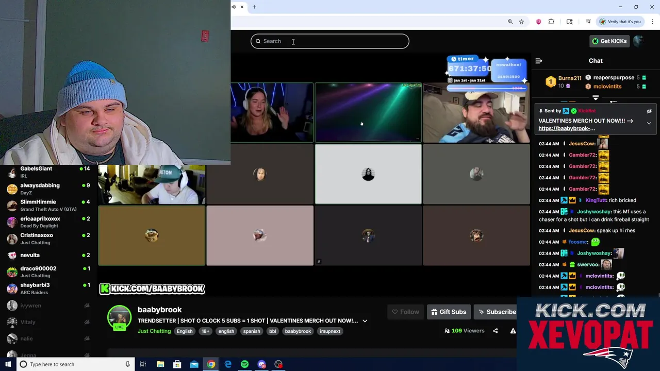Open Microsoft Store from taskbar
The height and width of the screenshot is (371, 660).
(x=177, y=364)
